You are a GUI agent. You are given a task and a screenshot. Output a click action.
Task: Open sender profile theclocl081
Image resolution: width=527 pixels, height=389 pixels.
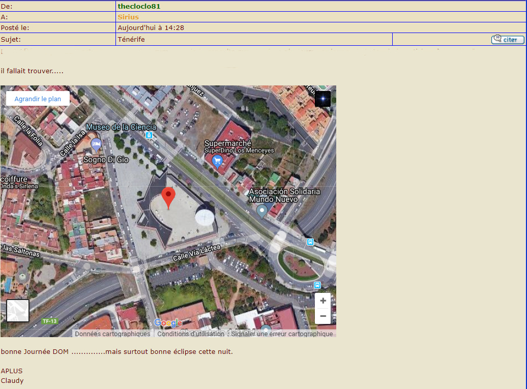tap(139, 6)
